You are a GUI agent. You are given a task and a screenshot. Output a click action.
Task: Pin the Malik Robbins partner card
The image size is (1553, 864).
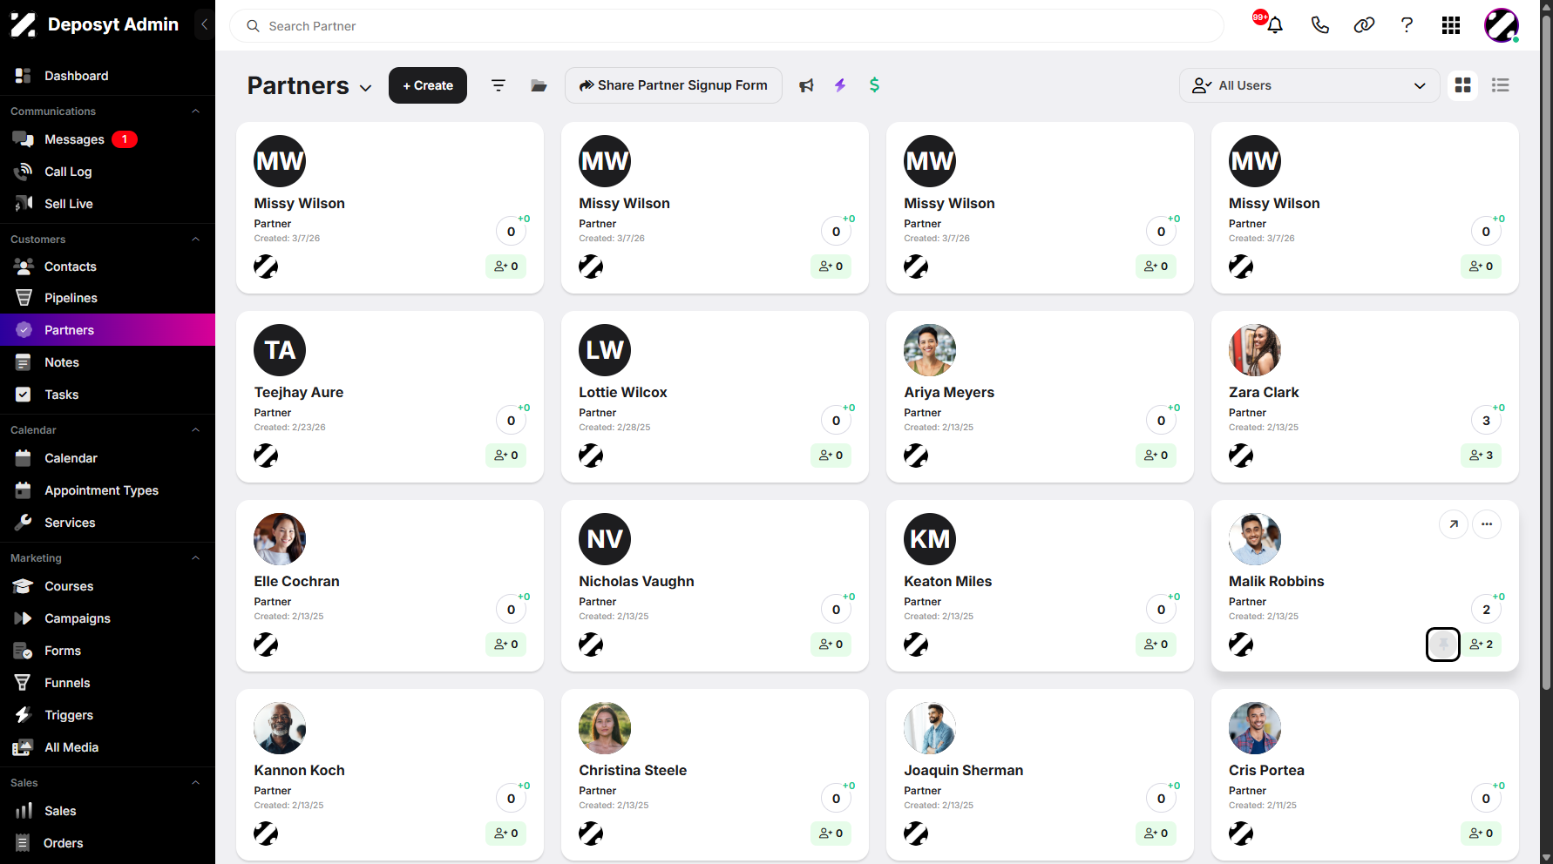[1443, 645]
